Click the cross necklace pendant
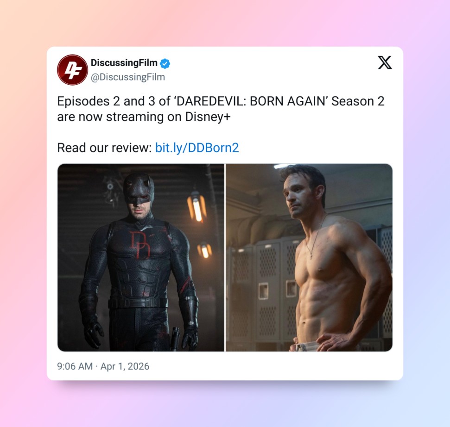450x427 pixels. click(312, 255)
